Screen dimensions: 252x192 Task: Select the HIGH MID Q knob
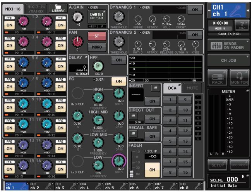click(77, 116)
